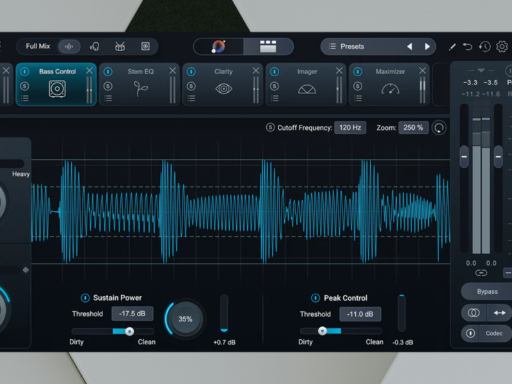
Task: Remove the Clarity module
Action: pyautogui.click(x=256, y=70)
